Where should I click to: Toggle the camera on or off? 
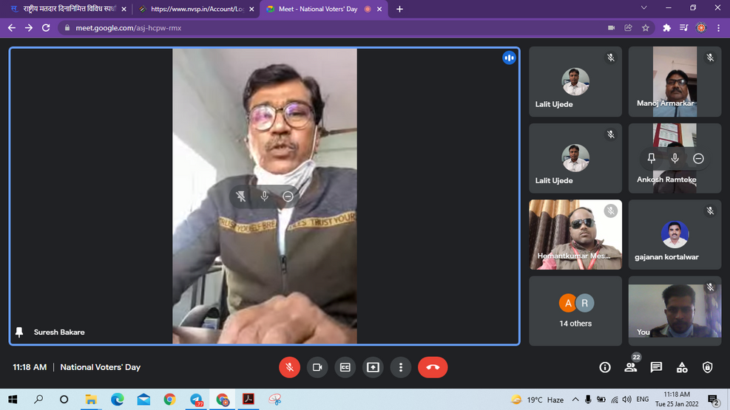coord(317,367)
